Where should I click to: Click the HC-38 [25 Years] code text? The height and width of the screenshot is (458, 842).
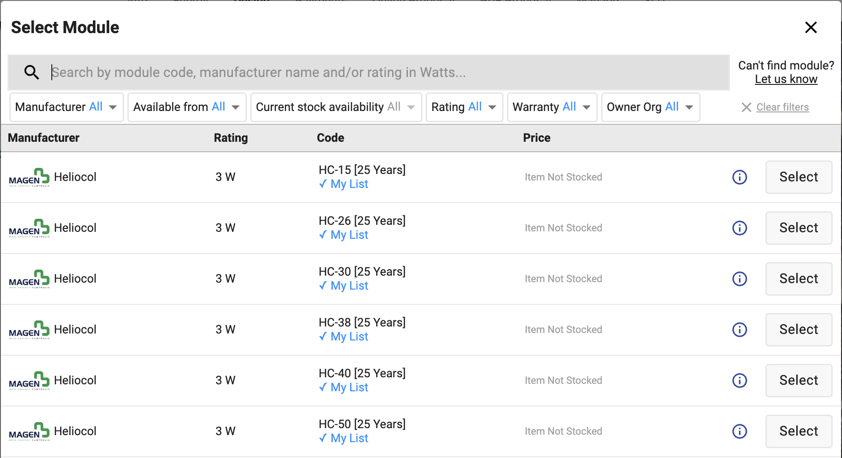click(362, 323)
